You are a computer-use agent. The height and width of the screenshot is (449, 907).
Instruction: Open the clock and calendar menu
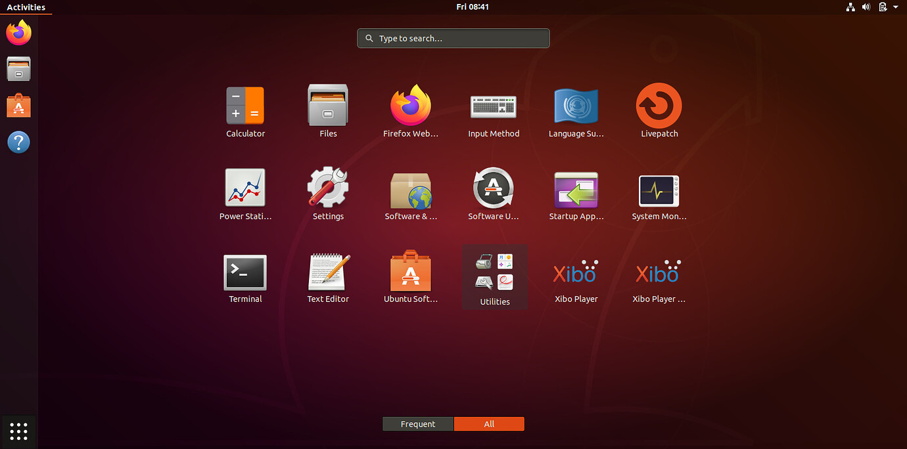[x=472, y=7]
